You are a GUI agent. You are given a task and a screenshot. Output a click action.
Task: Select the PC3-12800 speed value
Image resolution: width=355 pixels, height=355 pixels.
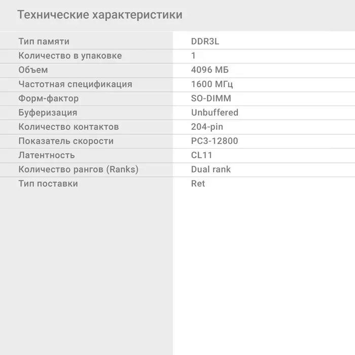click(x=215, y=141)
